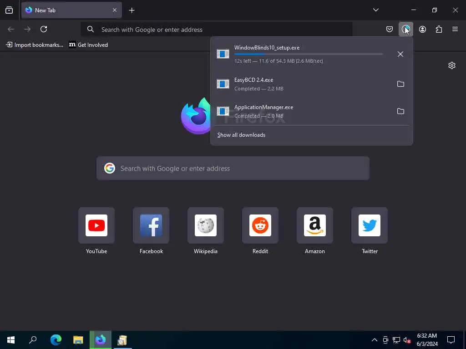Select the Firefox taskbar icon
The image size is (466, 349).
(x=101, y=340)
